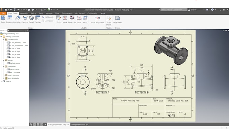Expand the Sheet:1 node

coord(1,81)
